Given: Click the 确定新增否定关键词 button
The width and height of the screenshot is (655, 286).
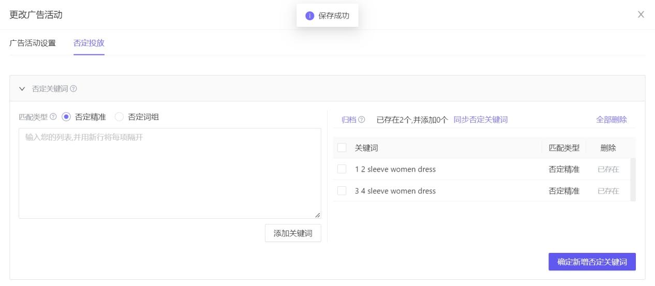Looking at the screenshot, I should click(x=592, y=262).
